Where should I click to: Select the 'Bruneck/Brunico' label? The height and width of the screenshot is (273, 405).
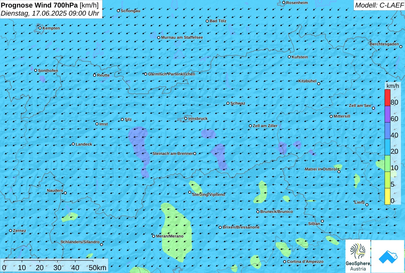(x=277, y=211)
